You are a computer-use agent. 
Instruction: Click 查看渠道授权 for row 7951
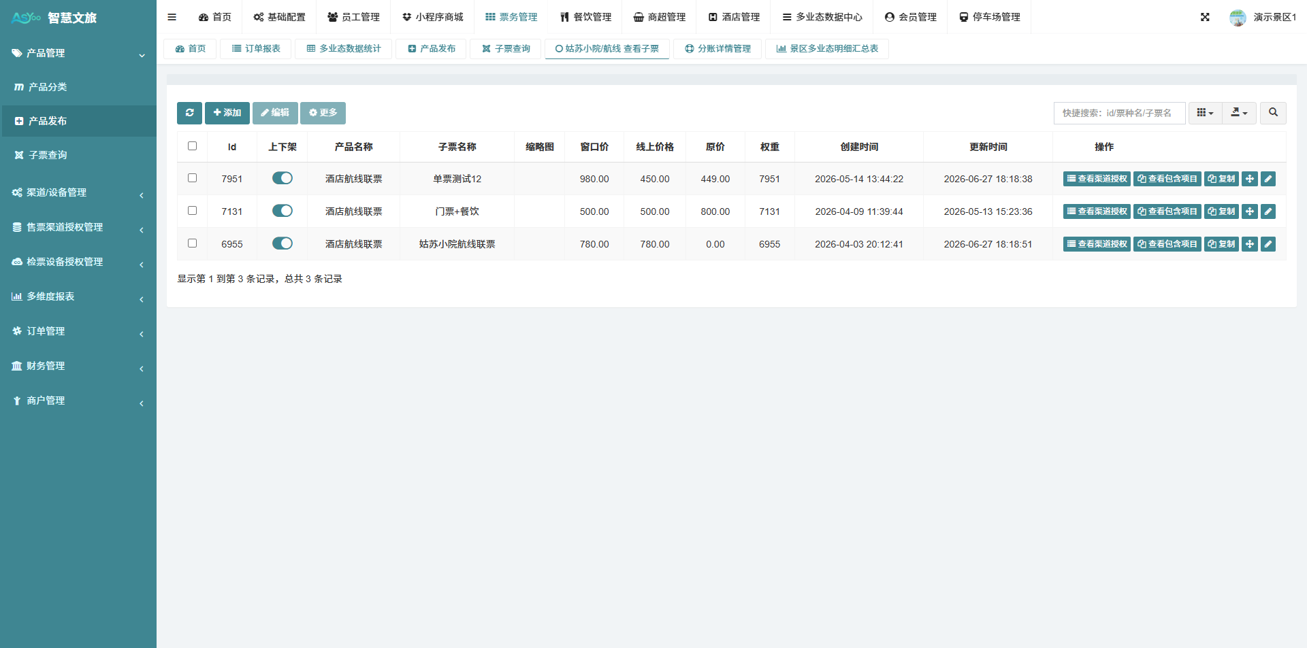pyautogui.click(x=1097, y=179)
